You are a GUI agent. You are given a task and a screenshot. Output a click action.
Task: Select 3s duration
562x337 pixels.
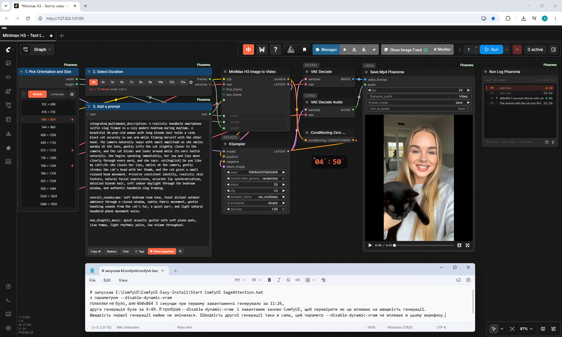93,82
